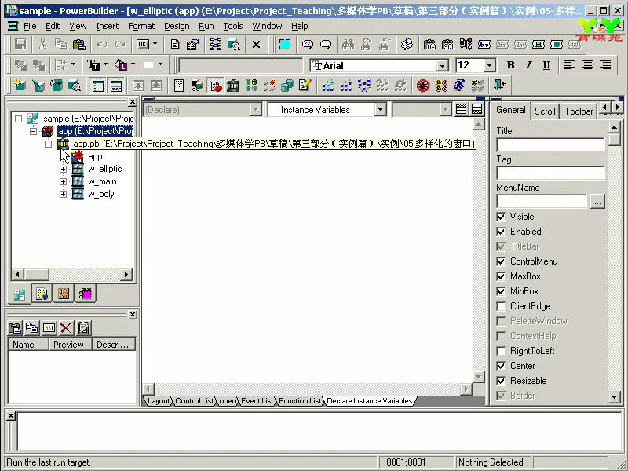Switch to the Toolbar properties tab
Viewport: 628px width, 471px height.
pos(579,111)
